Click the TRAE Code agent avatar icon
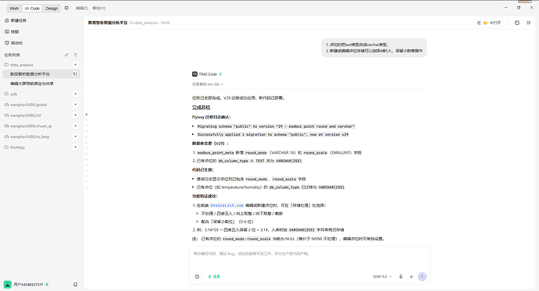539x291 pixels. pos(195,74)
